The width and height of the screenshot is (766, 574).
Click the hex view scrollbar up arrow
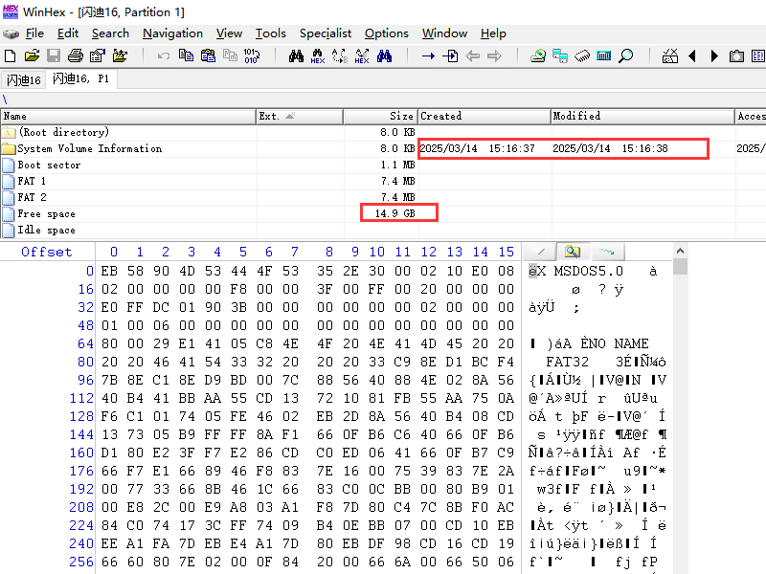(x=680, y=251)
